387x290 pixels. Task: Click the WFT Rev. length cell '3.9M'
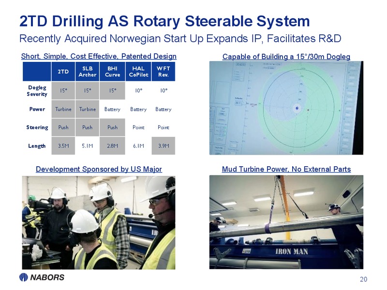click(x=164, y=146)
